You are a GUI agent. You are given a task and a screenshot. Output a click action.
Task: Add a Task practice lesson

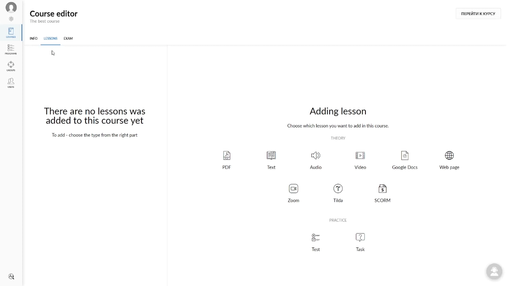tap(360, 238)
